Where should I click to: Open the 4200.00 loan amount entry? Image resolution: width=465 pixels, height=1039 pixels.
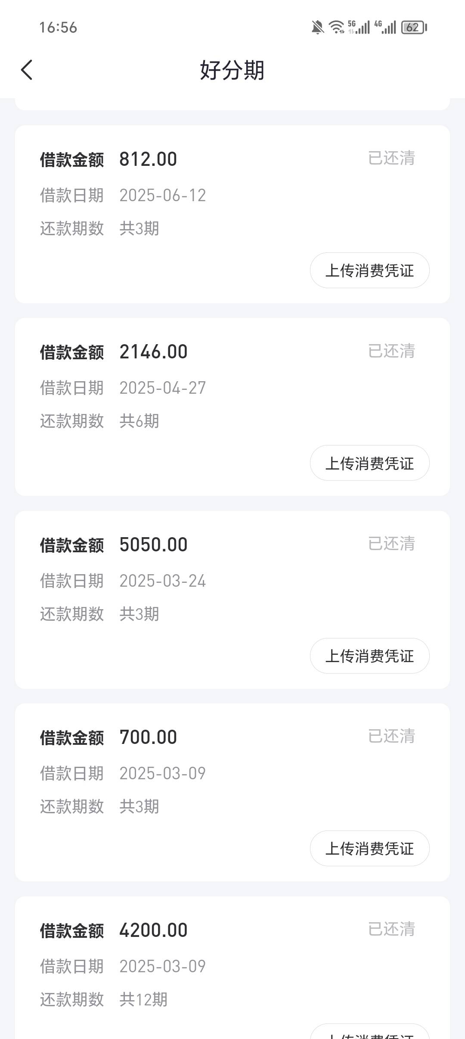click(153, 930)
